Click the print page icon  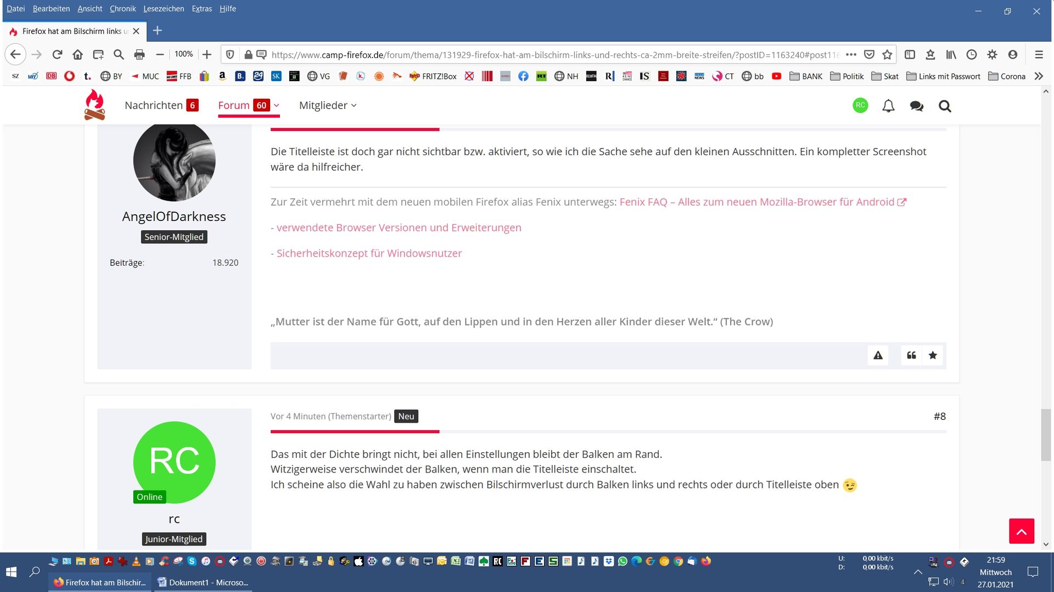pos(139,54)
